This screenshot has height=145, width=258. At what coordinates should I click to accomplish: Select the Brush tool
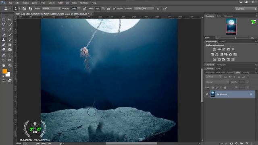tap(10, 35)
